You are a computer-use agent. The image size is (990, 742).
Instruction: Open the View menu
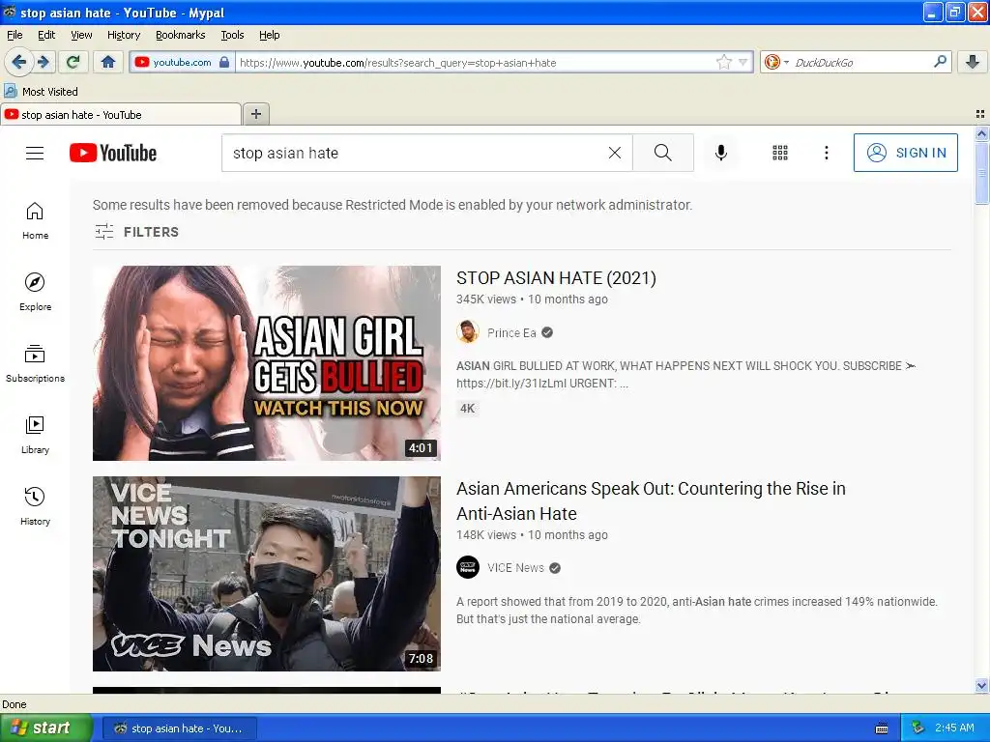click(x=81, y=35)
